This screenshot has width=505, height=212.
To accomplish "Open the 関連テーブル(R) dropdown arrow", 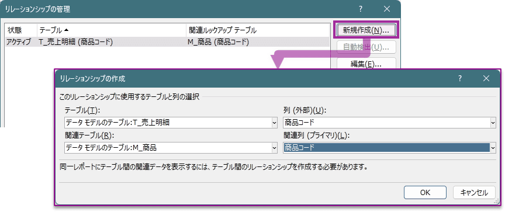I will click(x=274, y=148).
